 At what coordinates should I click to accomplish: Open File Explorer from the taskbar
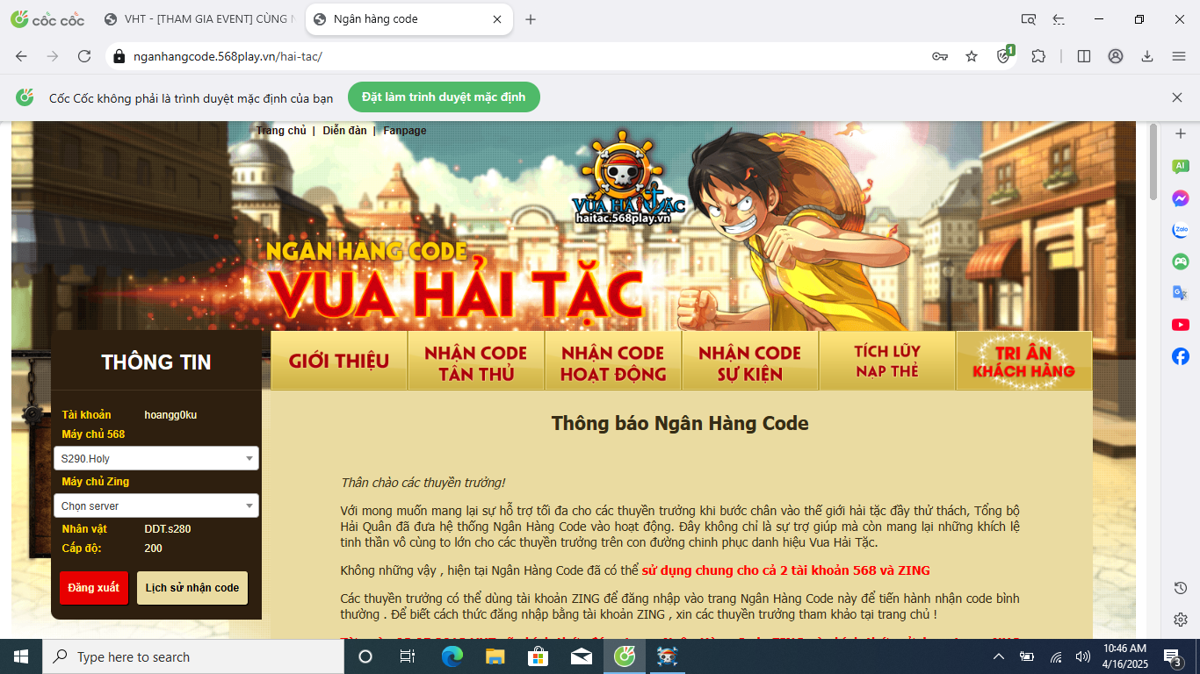(495, 656)
